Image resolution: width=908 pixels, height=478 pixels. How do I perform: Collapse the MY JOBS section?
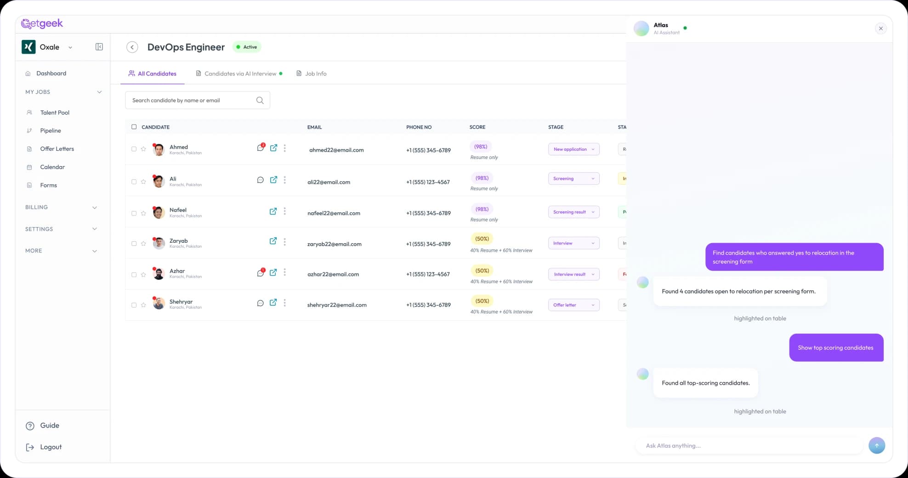99,92
